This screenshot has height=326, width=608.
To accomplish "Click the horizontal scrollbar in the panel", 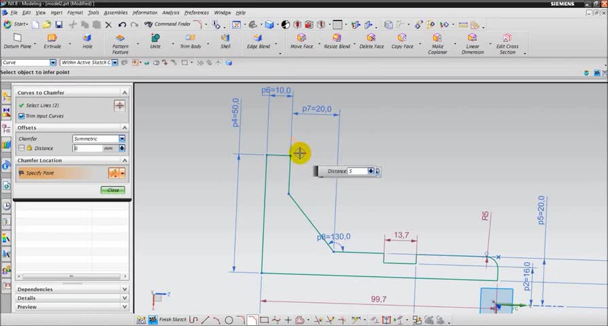I will point(71,276).
